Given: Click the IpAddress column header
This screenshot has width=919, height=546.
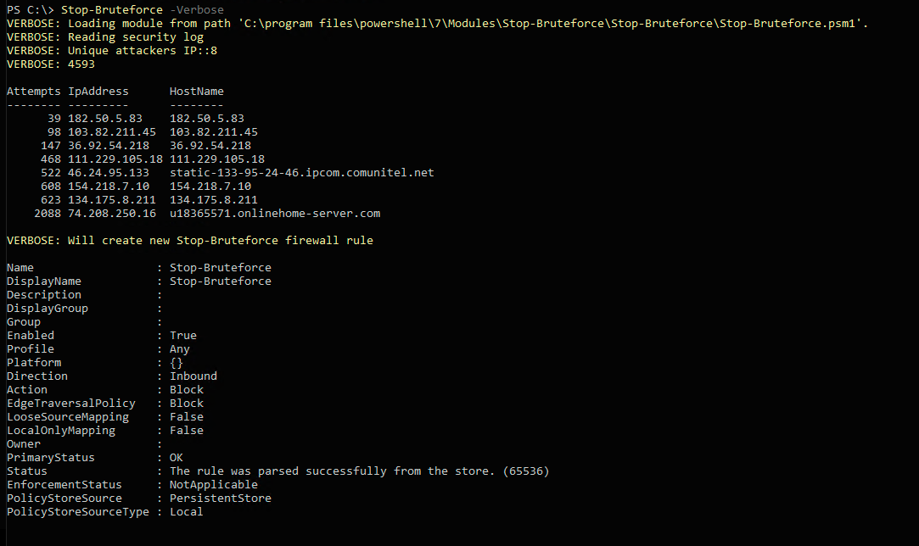Looking at the screenshot, I should pyautogui.click(x=98, y=91).
